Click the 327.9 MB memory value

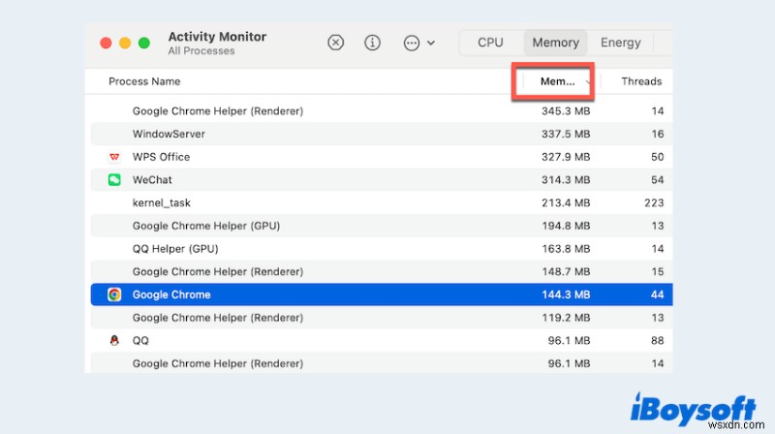[x=566, y=157]
